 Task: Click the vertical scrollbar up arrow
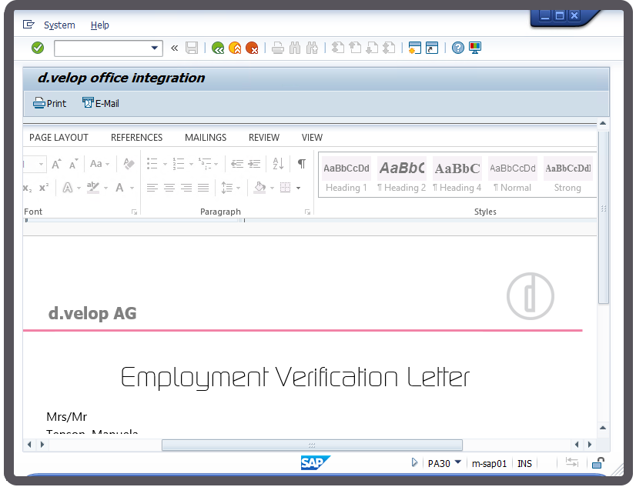tap(603, 123)
